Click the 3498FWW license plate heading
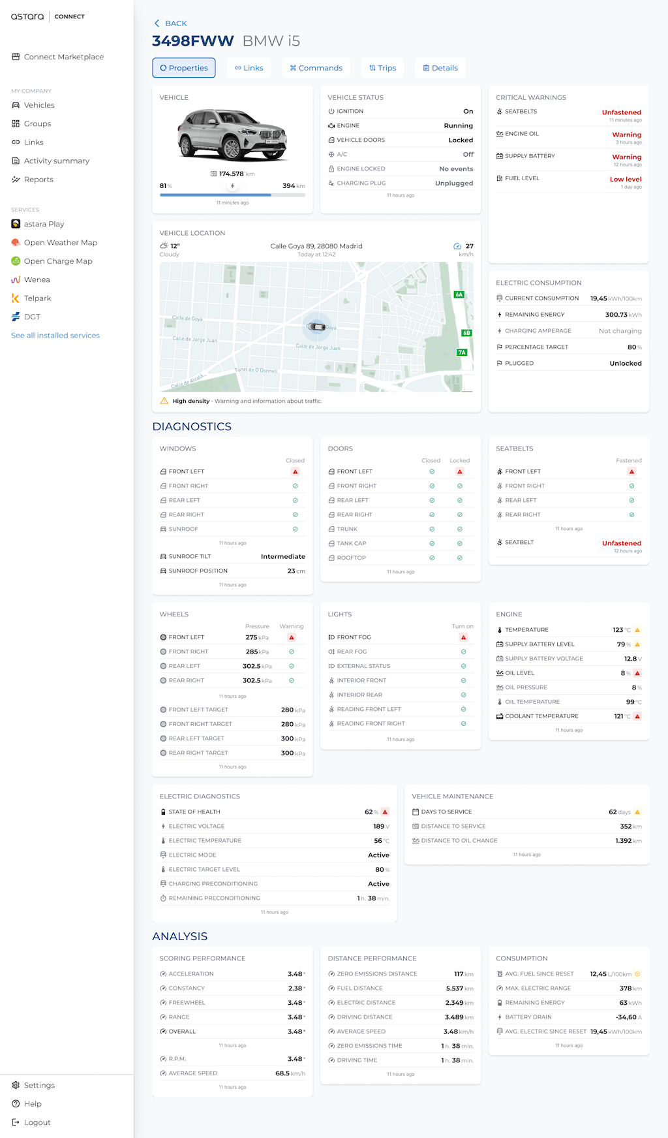This screenshot has height=1138, width=668. point(192,41)
